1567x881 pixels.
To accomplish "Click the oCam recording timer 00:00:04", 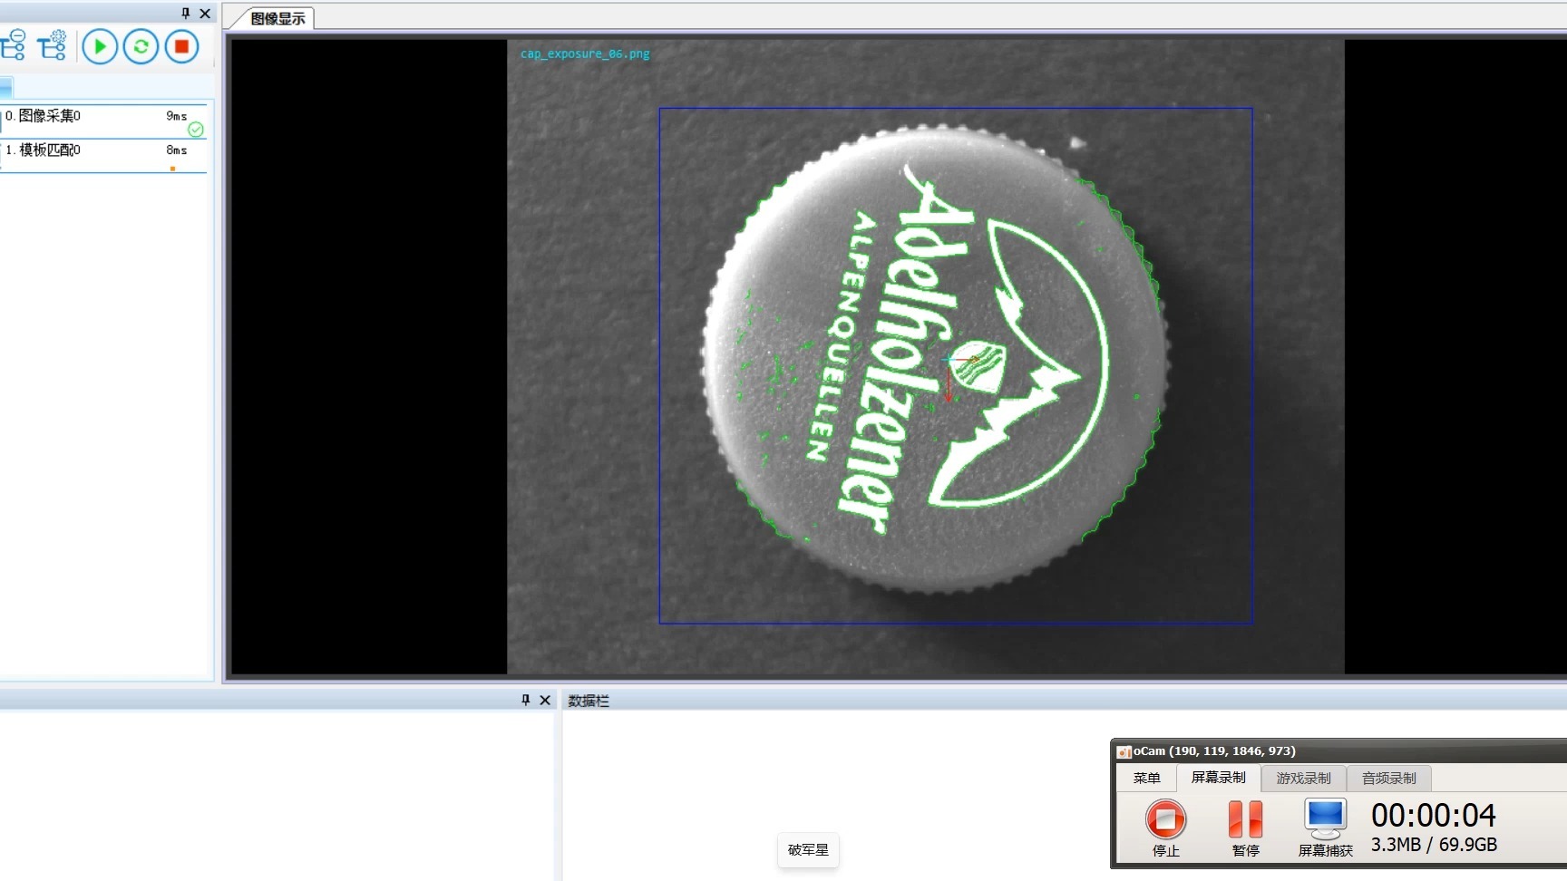I will click(1434, 815).
